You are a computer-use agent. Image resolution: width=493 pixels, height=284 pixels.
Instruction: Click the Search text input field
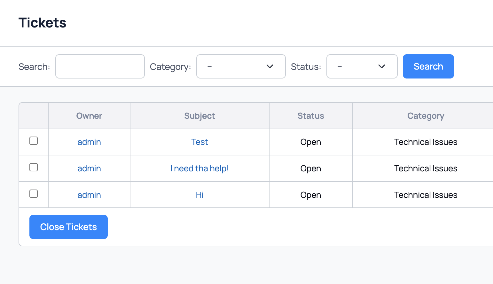tap(100, 66)
